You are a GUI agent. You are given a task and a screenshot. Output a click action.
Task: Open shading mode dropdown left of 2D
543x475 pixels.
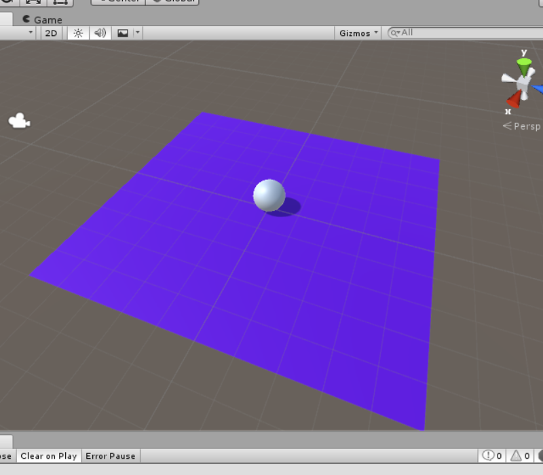(x=18, y=33)
